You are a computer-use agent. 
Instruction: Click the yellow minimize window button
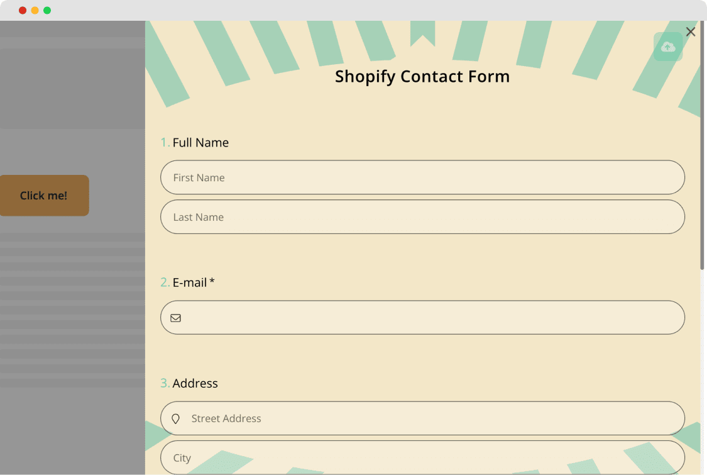pyautogui.click(x=35, y=11)
